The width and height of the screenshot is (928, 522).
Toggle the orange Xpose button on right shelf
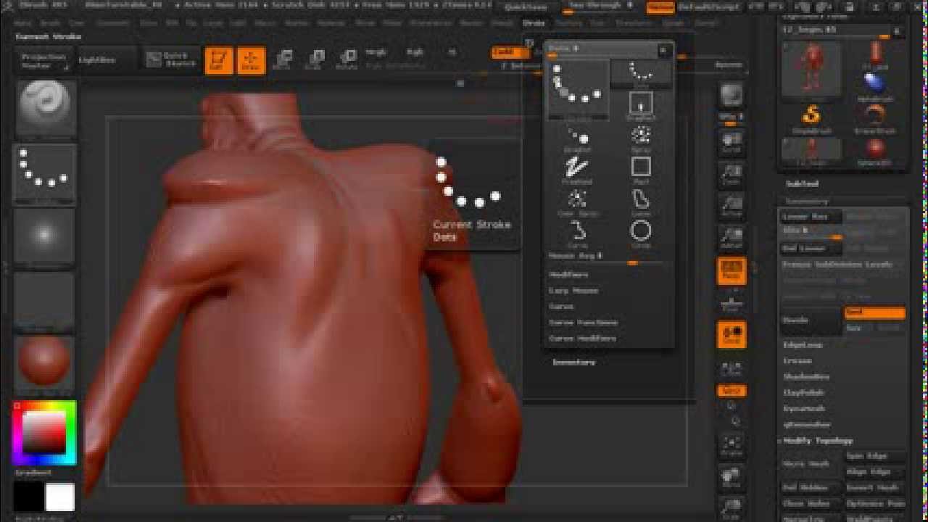(732, 391)
